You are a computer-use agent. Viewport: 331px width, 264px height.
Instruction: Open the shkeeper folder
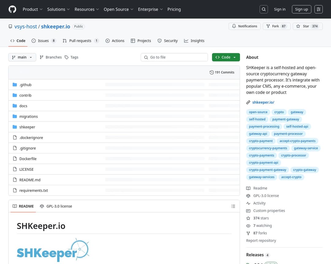pos(27,127)
